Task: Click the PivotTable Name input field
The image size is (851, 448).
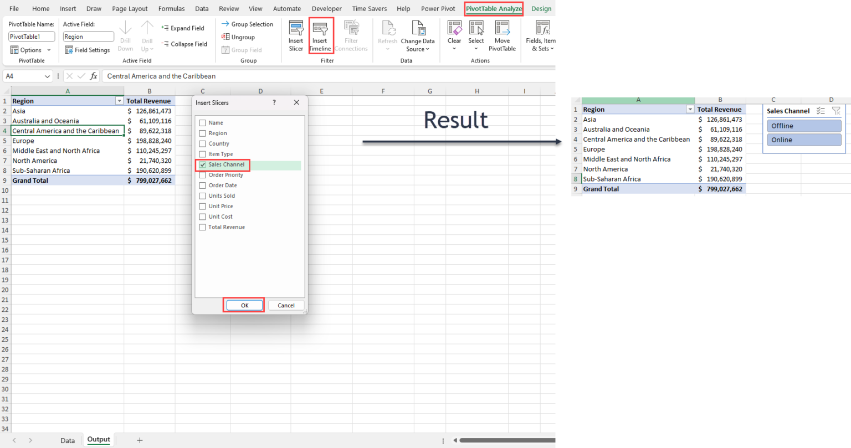Action: pos(32,37)
